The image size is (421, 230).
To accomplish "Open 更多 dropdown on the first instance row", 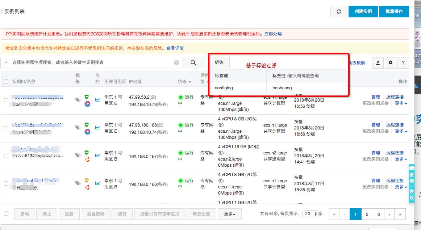I will click(x=400, y=103).
